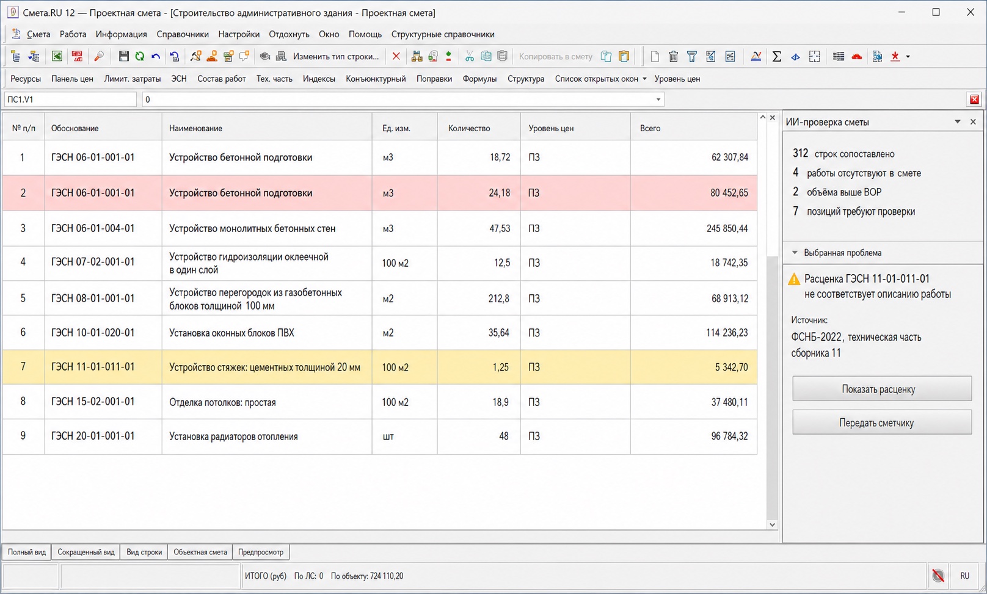Select row 7 'Устройство стяжек: цементных толщиной 20 мм'
Image resolution: width=987 pixels, height=594 pixels.
pos(379,367)
